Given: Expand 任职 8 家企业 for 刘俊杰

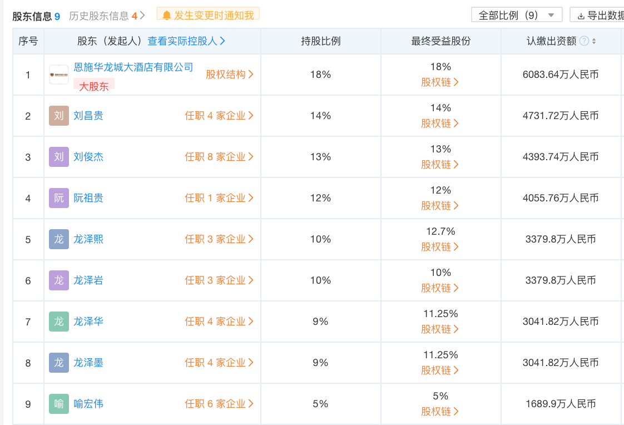Looking at the screenshot, I should tap(219, 157).
